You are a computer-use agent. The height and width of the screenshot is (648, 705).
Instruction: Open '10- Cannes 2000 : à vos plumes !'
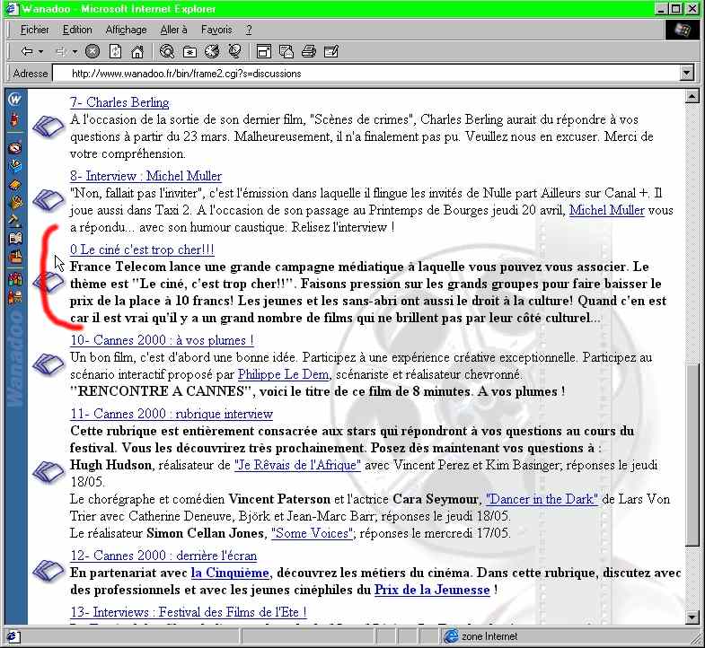(162, 340)
